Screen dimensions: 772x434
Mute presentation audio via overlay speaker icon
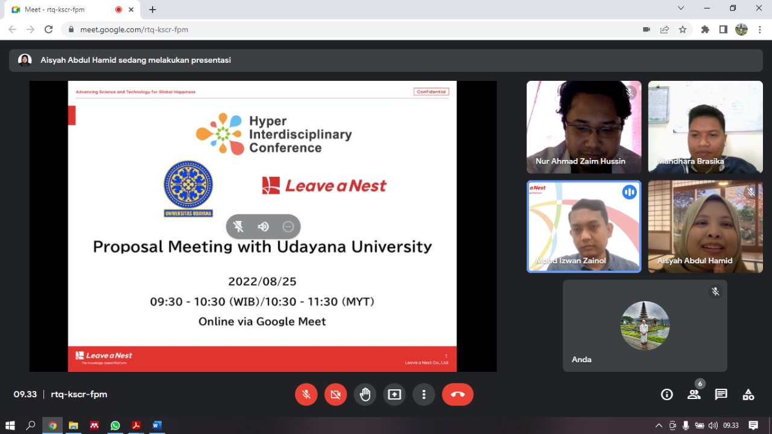pos(263,226)
